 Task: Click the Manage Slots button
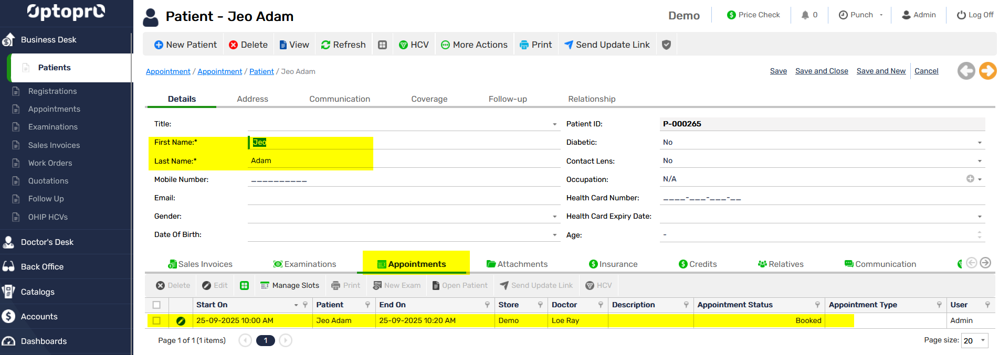click(290, 285)
